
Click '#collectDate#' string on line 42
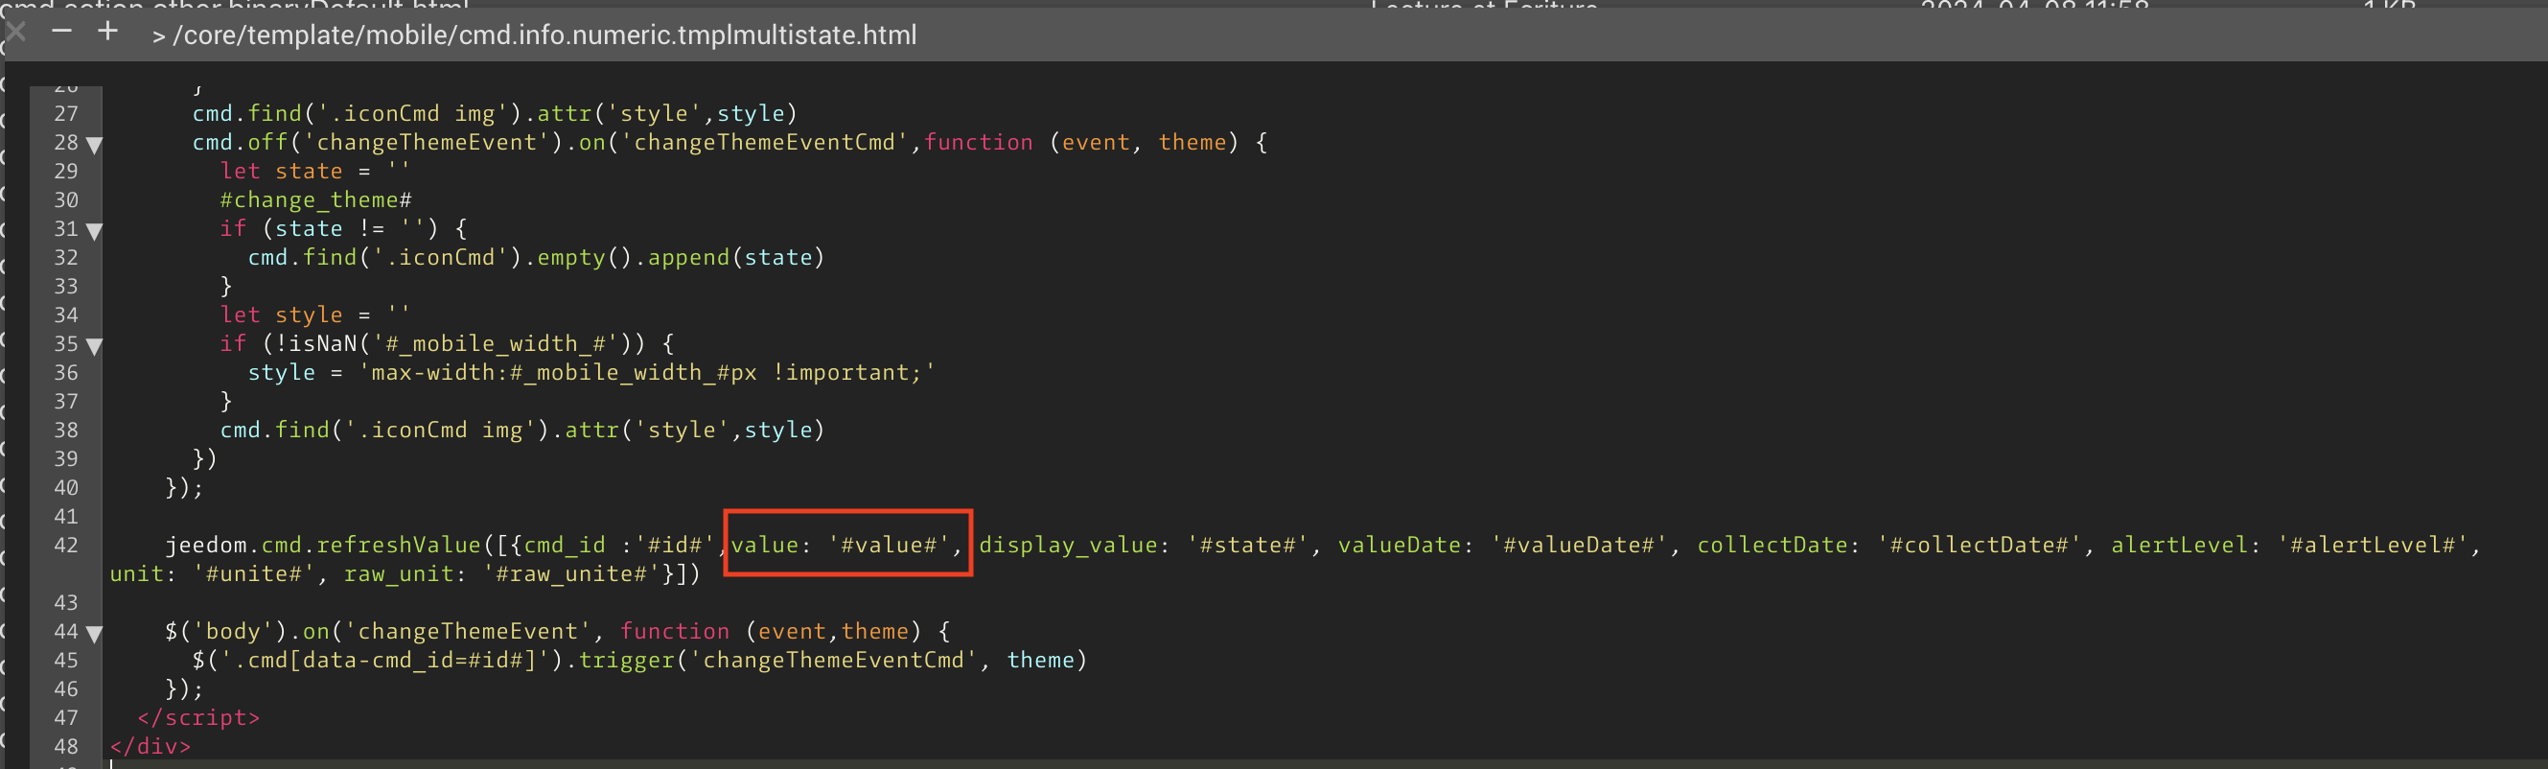coord(1980,546)
